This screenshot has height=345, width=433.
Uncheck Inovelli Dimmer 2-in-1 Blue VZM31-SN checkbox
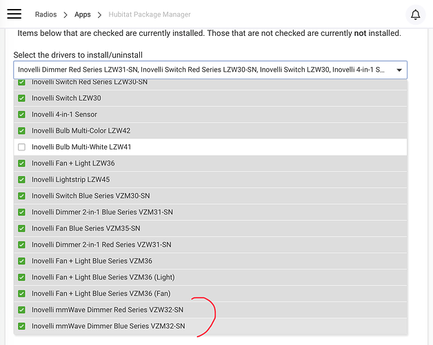pyautogui.click(x=21, y=213)
